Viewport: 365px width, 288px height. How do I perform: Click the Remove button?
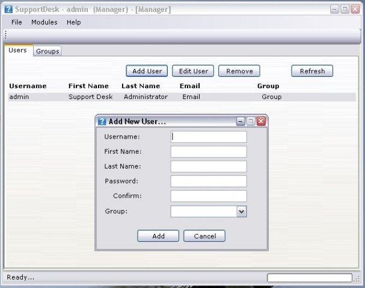click(239, 71)
